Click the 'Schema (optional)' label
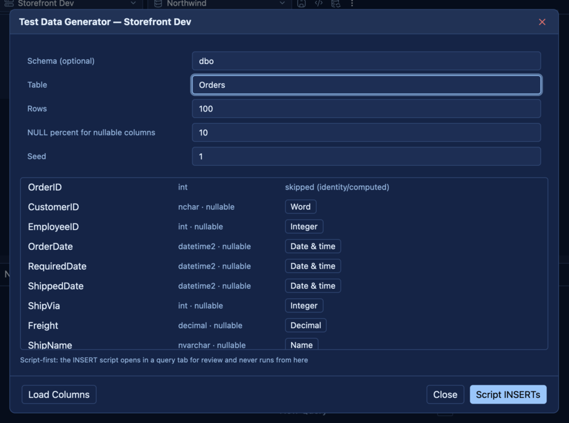 [61, 61]
